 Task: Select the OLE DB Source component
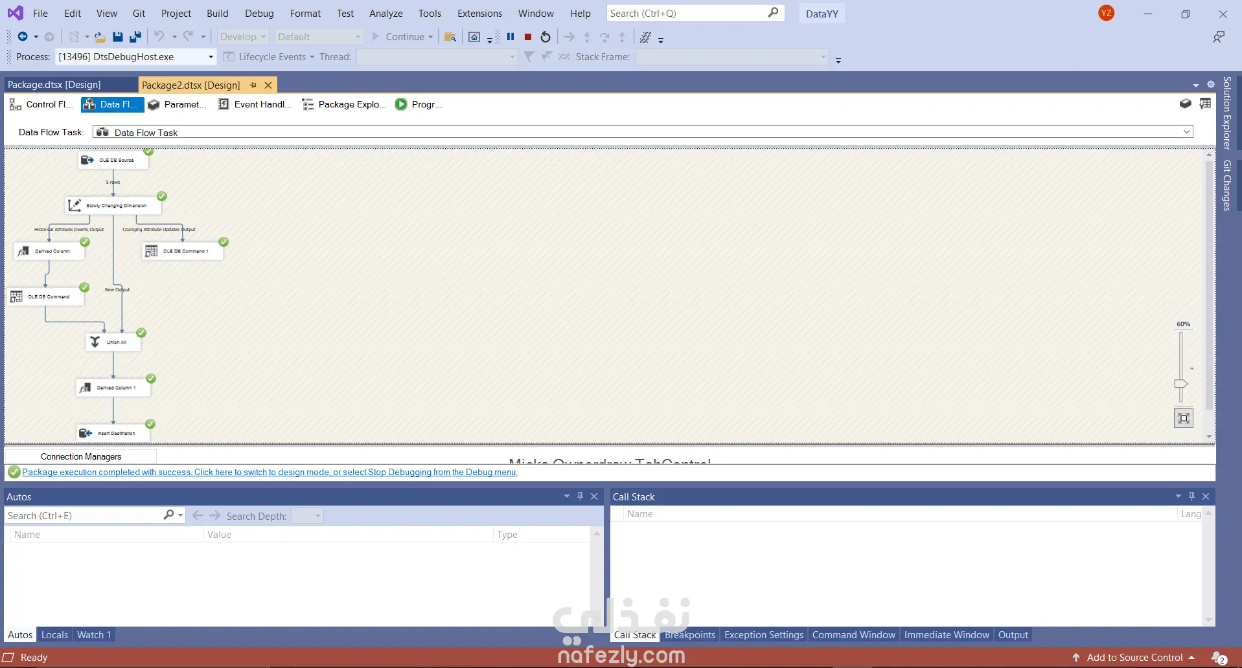[x=113, y=160]
